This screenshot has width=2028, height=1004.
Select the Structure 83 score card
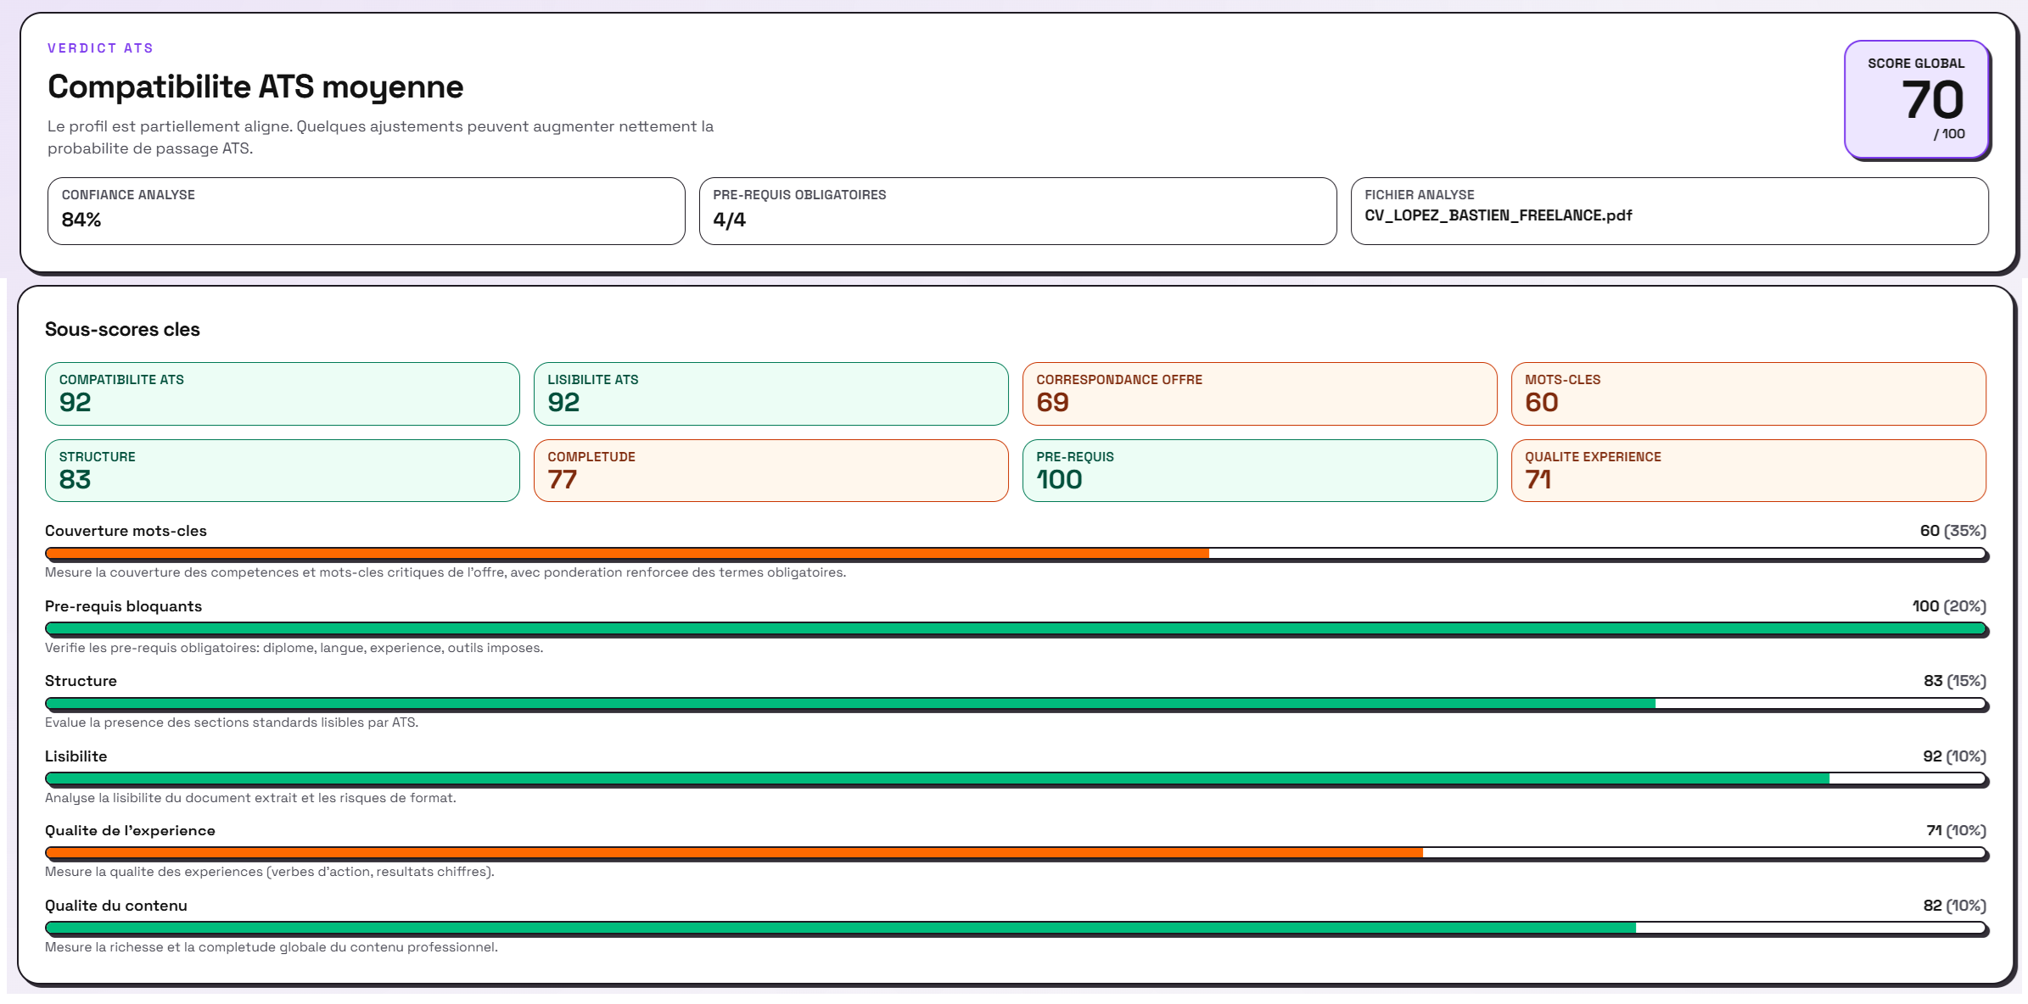click(283, 471)
